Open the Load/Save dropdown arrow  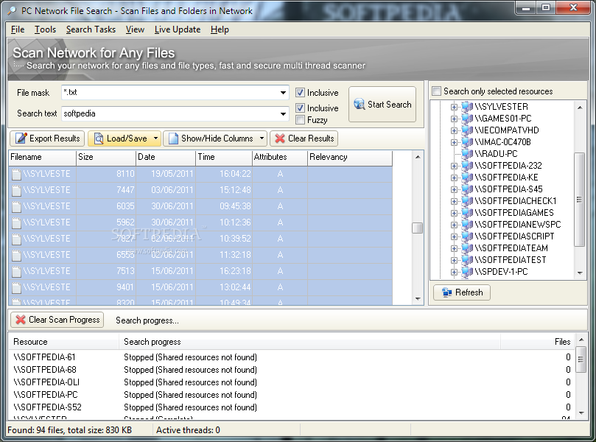(x=155, y=138)
